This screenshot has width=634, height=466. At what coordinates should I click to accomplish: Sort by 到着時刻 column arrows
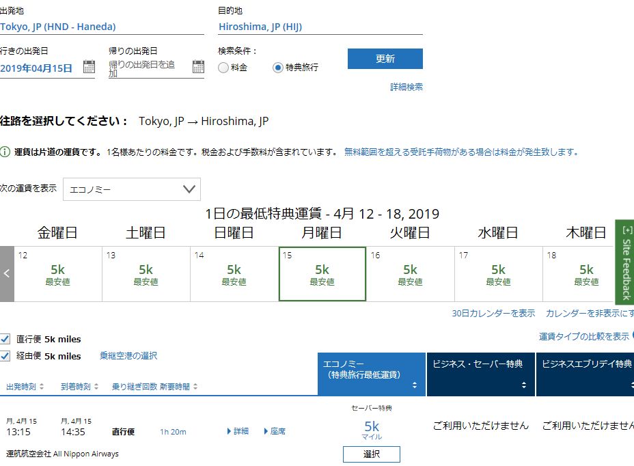point(96,387)
